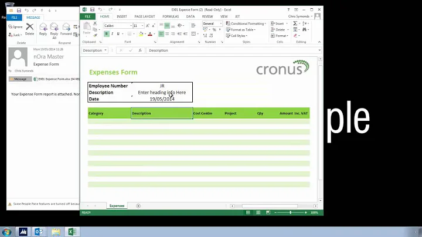422x237 pixels.
Task: Open the Borders dropdown arrow
Action: pyautogui.click(x=134, y=34)
